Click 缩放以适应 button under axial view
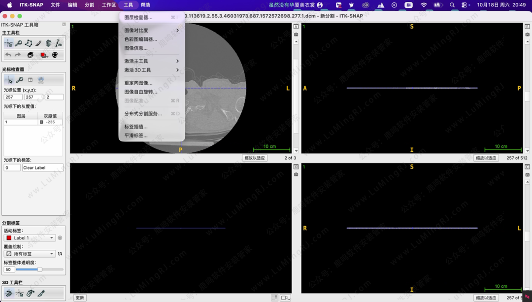 255,158
